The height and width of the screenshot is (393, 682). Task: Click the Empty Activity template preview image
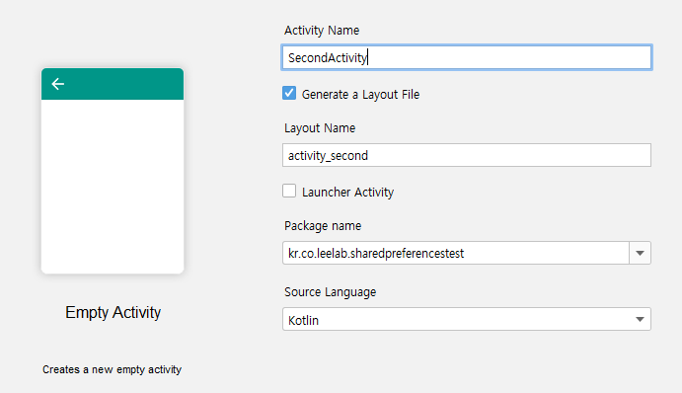click(113, 171)
